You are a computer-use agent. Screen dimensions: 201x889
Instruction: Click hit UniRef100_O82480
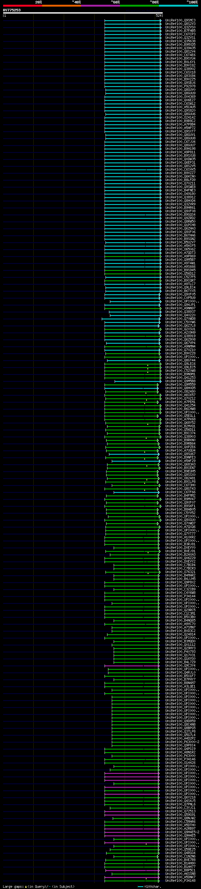tap(180, 391)
